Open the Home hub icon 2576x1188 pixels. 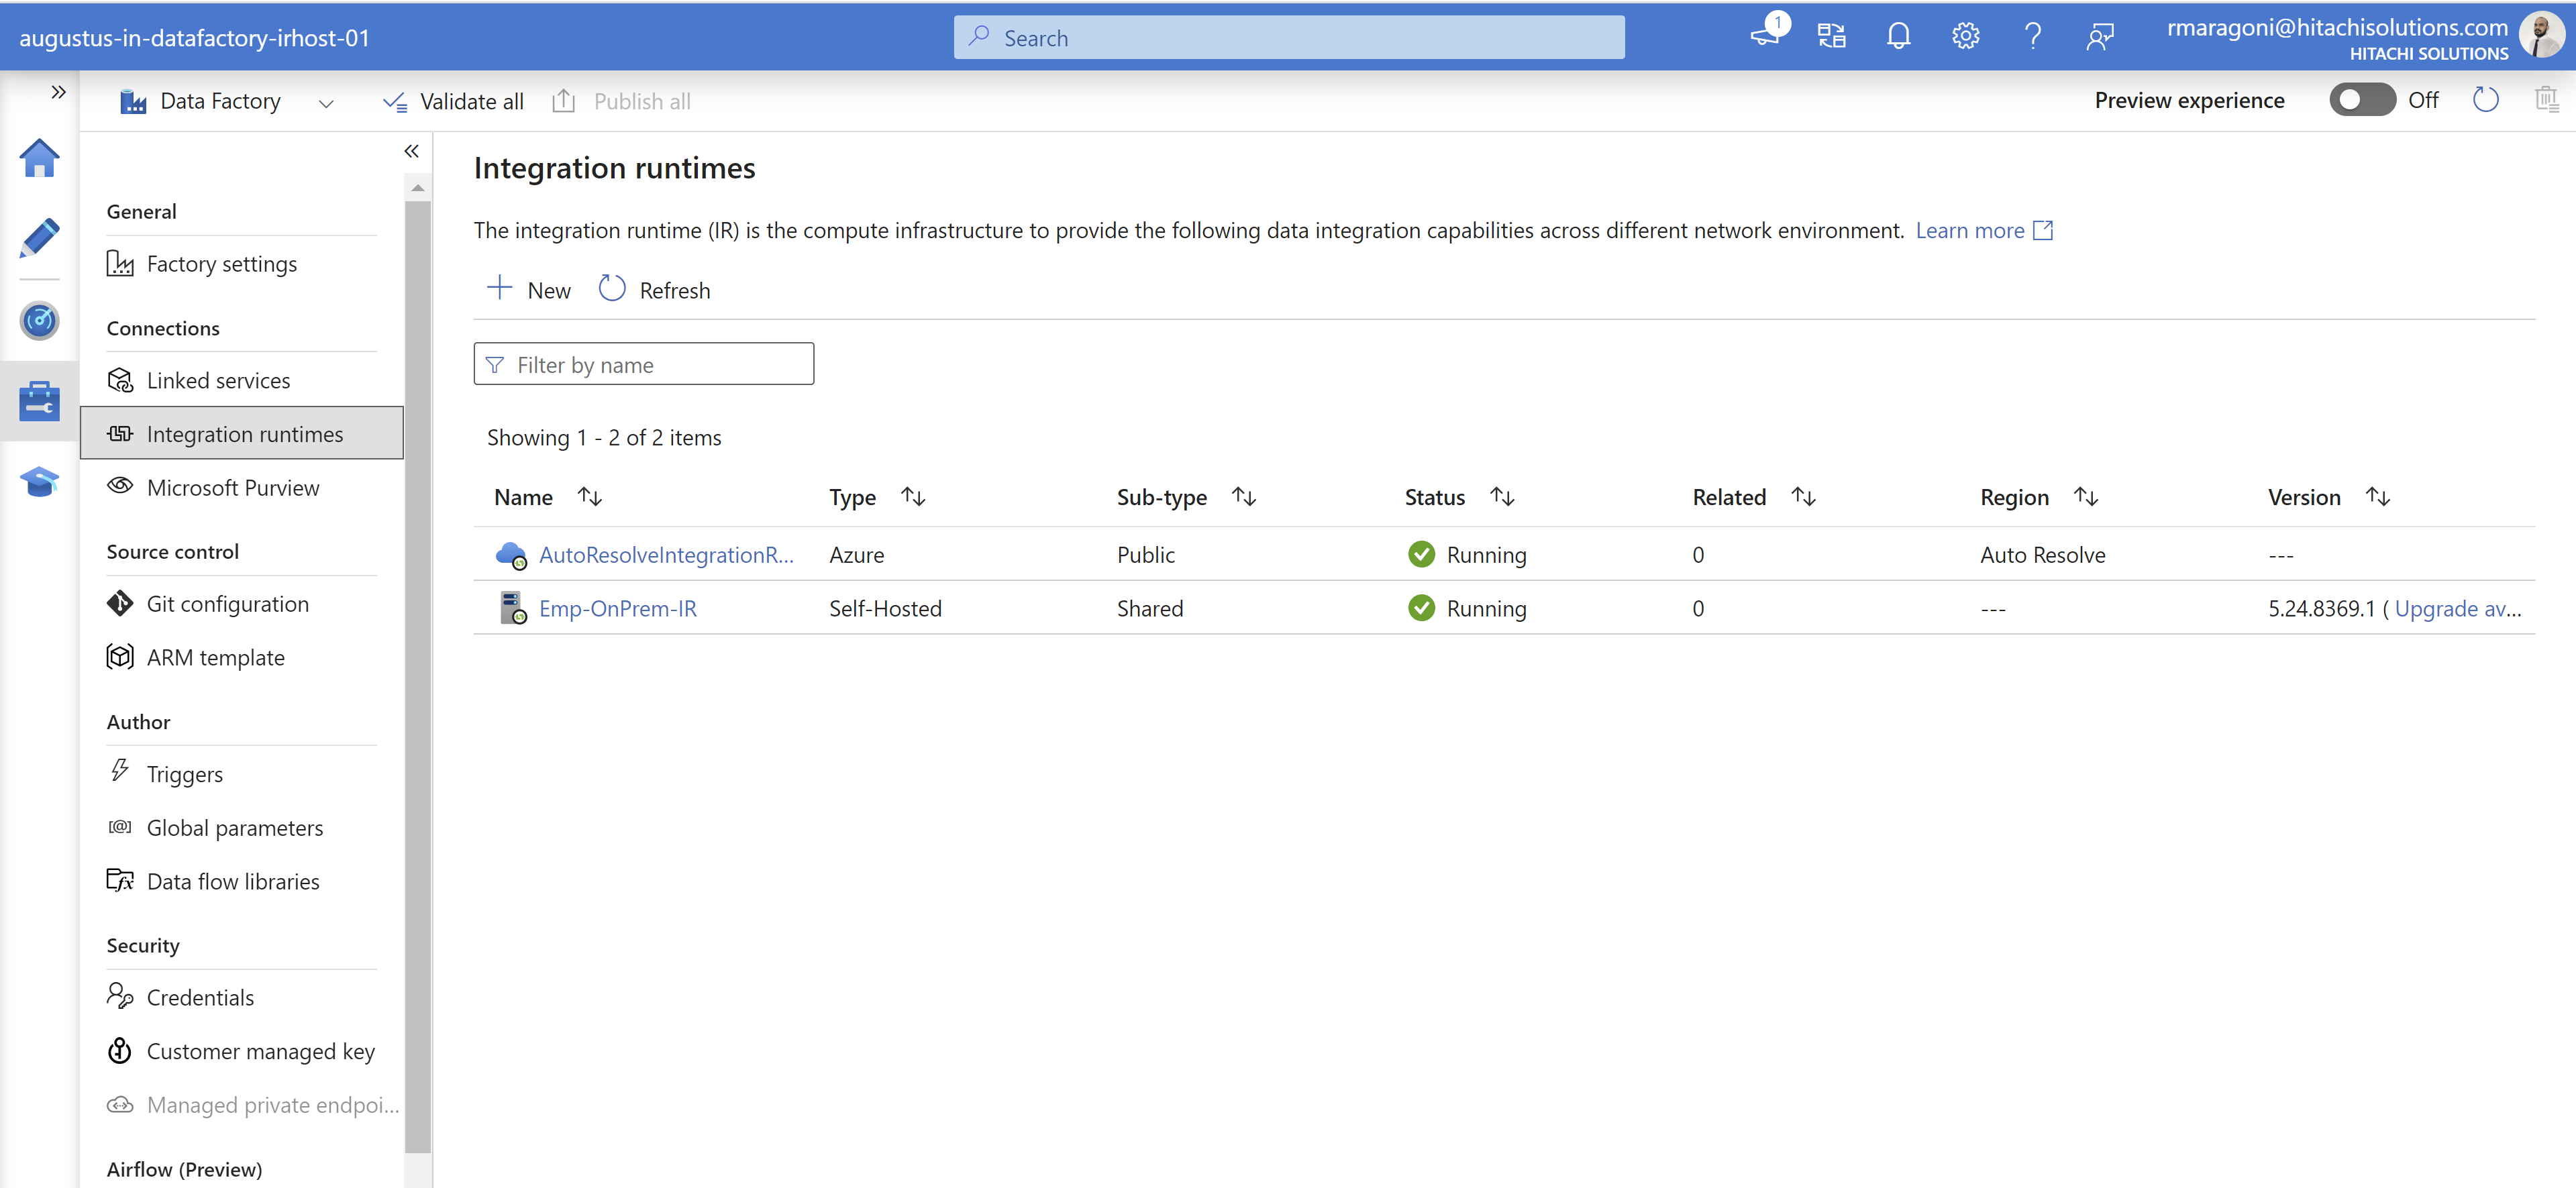39,158
